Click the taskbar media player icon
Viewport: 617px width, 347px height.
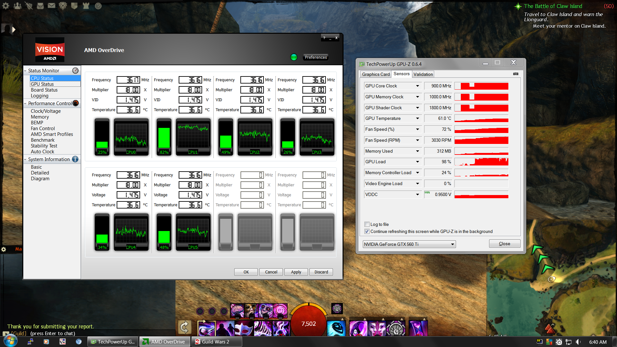pyautogui.click(x=46, y=342)
